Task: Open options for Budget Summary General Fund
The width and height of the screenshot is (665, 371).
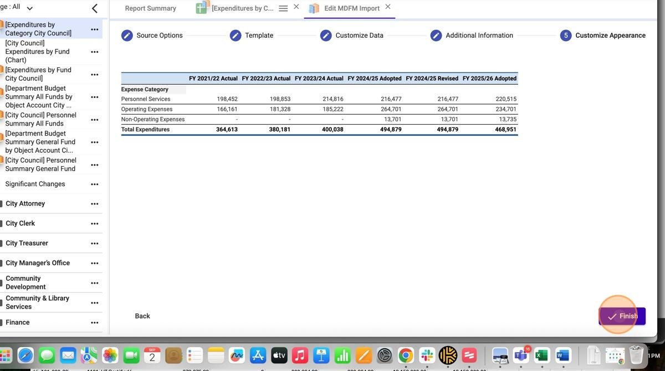Action: [x=95, y=142]
